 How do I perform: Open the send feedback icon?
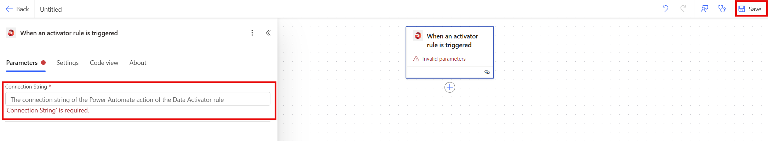[704, 9]
